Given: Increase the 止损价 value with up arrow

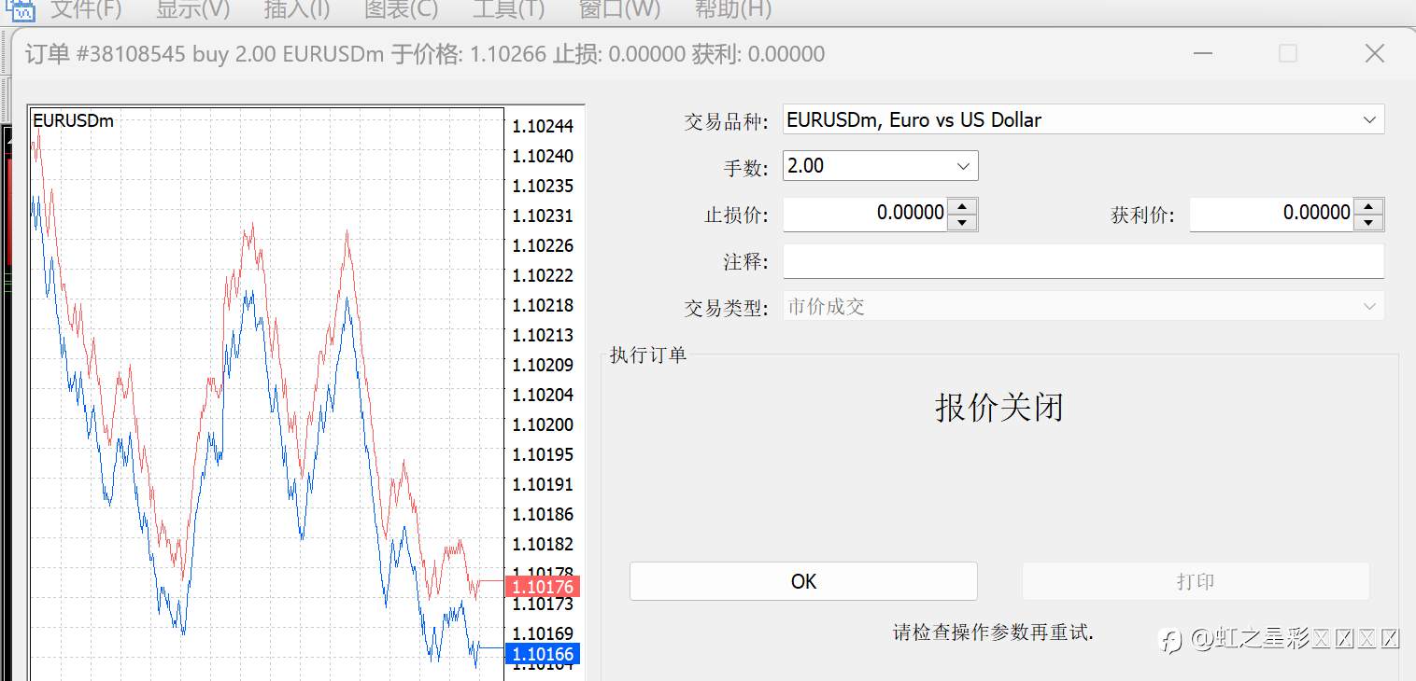Looking at the screenshot, I should 962,206.
